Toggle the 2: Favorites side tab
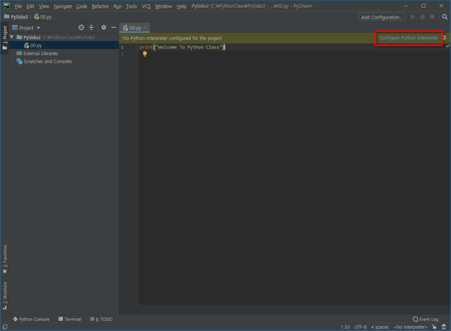Screen dimensions: 451x331 tap(5, 259)
